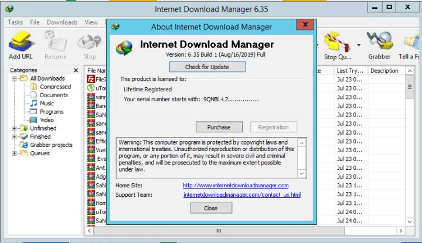The width and height of the screenshot is (422, 243).
Task: Open the Grabber tool
Action: pos(379,45)
